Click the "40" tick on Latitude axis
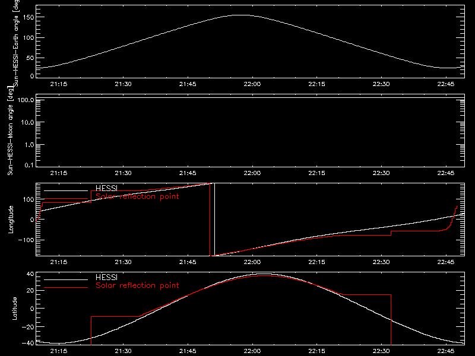This screenshot has height=356, width=475. [x=31, y=274]
